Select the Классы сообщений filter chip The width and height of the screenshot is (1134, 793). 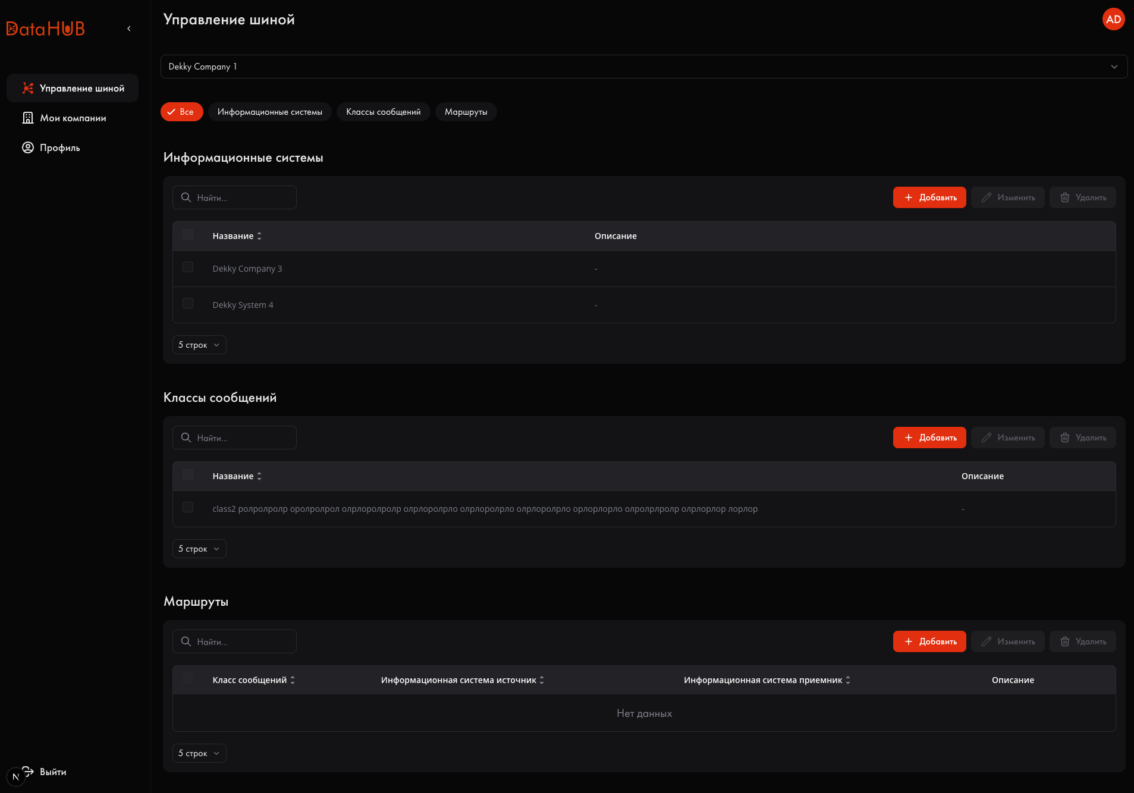[x=384, y=112]
